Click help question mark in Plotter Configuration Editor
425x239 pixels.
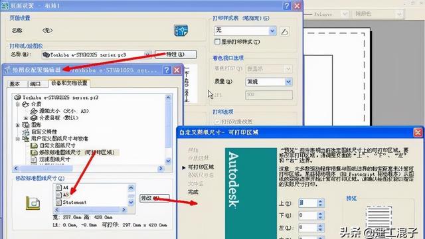coord(167,70)
